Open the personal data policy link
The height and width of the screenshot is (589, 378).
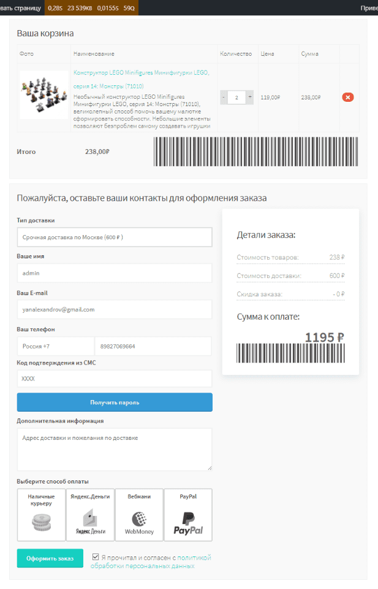click(194, 558)
